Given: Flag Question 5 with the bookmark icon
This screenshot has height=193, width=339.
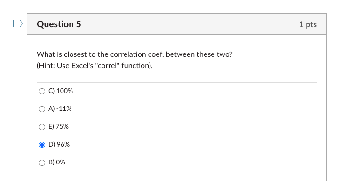Looking at the screenshot, I should coord(17,23).
